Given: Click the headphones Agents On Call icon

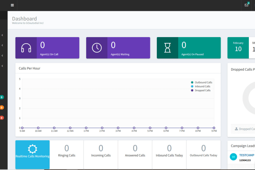Looking at the screenshot, I should pyautogui.click(x=26, y=48).
